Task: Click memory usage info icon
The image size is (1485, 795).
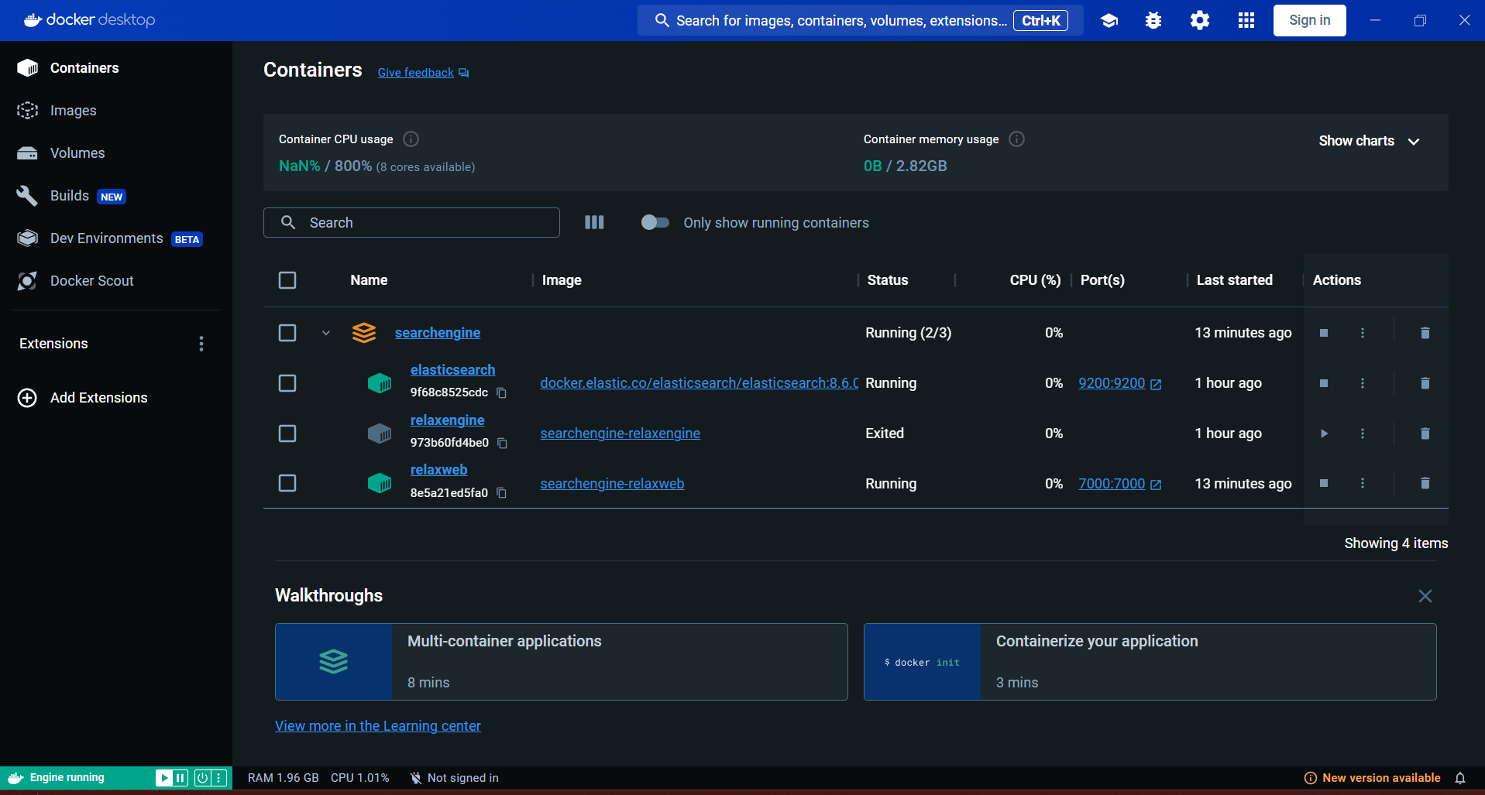Action: [1017, 139]
